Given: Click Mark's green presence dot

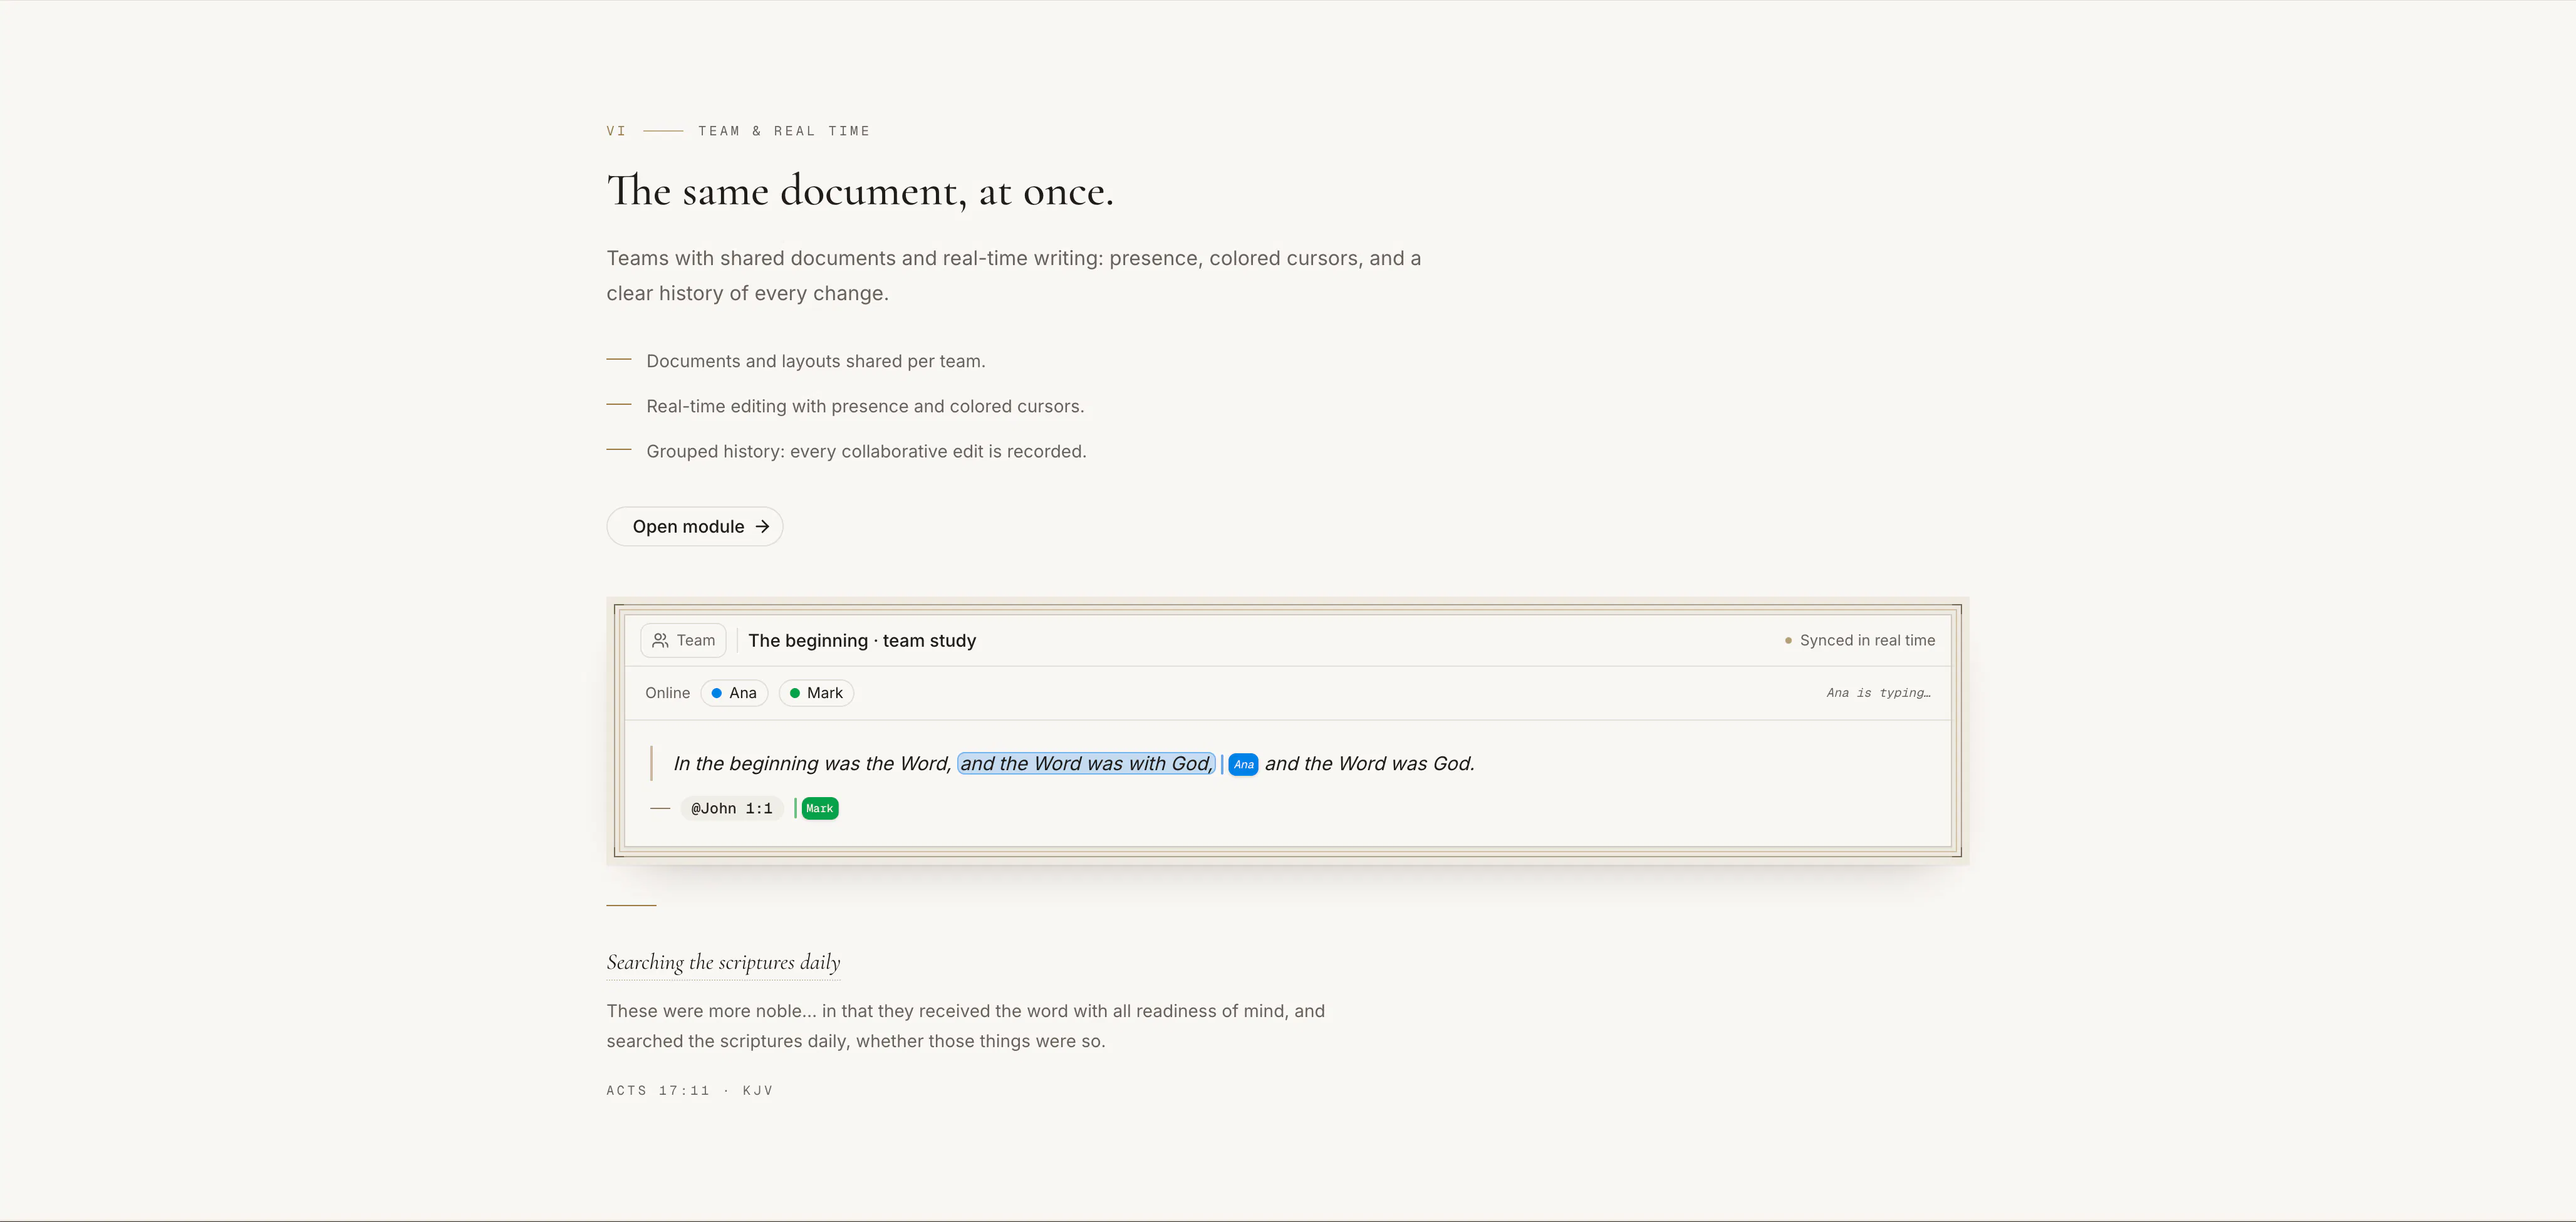Looking at the screenshot, I should click(x=795, y=693).
